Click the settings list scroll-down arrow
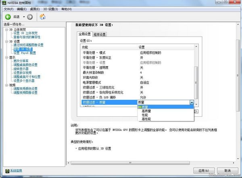Viewport: 242px width, 178px height. pyautogui.click(x=196, y=104)
